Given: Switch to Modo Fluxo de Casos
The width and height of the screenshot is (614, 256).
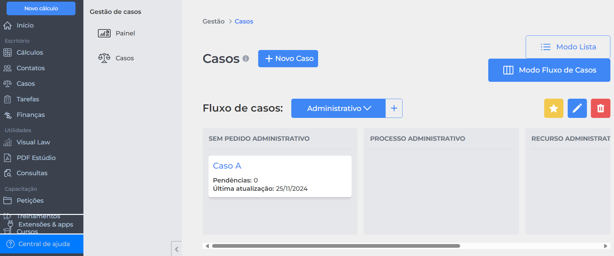Looking at the screenshot, I should [x=549, y=70].
